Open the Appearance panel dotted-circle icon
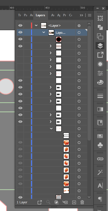 point(100,64)
